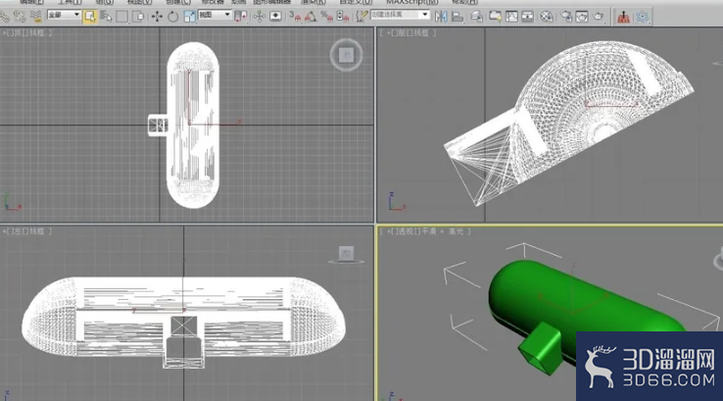The image size is (723, 401).
Task: Toggle the 3D Snaps button
Action: (295, 17)
